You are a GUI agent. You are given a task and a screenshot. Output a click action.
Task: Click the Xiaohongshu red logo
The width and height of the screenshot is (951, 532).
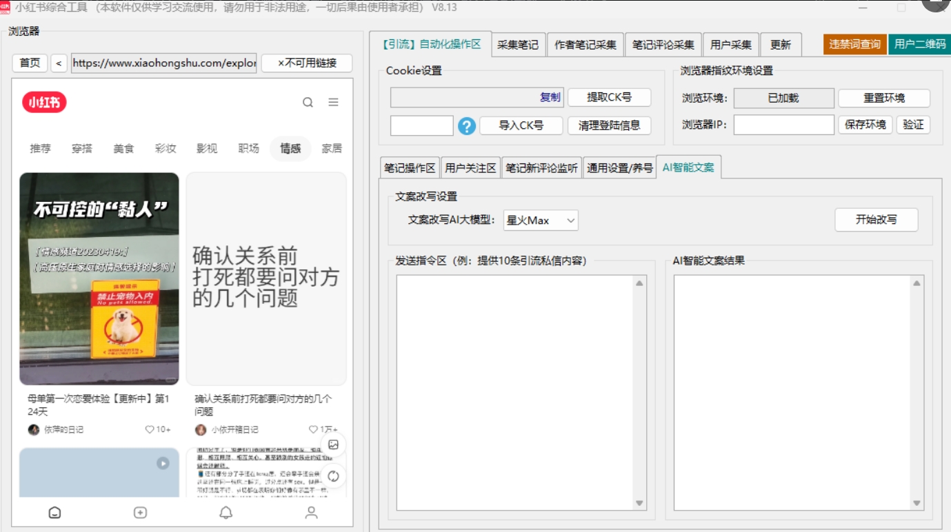44,103
